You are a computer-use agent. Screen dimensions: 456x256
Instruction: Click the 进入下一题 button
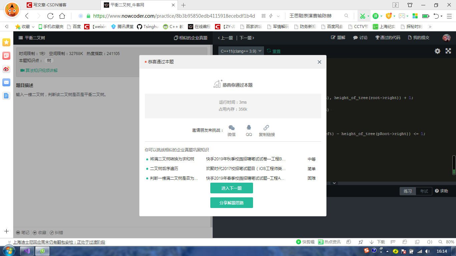231,188
